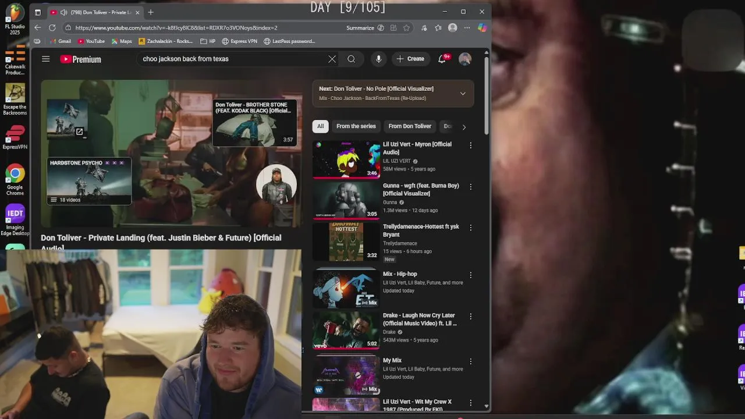
Task: Open Cakewalk Product Center desktop icon
Action: [15, 61]
